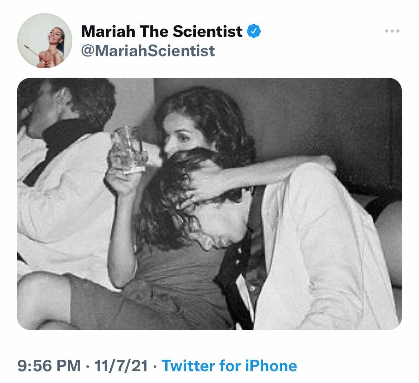419x383 pixels.
Task: Open the three-dot more options menu
Action: pos(392,31)
